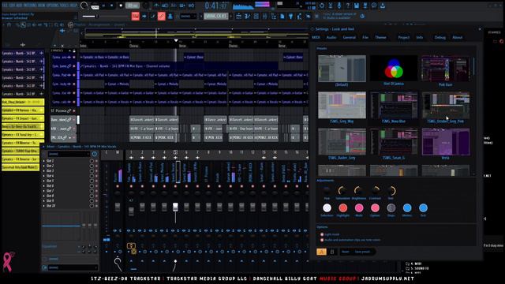Click the trash delete-preset icon in Settings
The image size is (505, 284).
coord(332,252)
